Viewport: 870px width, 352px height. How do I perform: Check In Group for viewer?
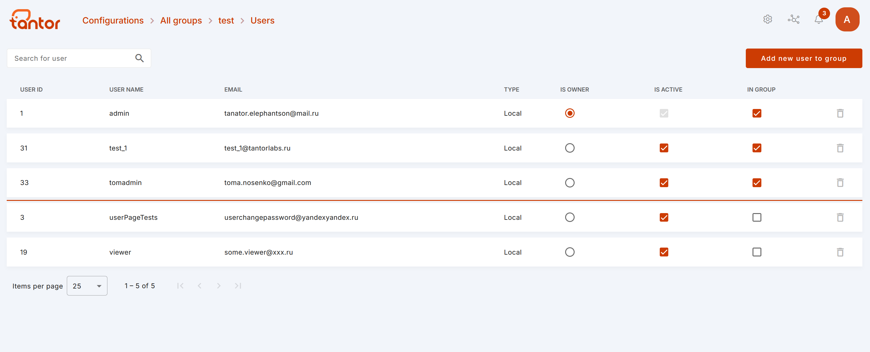click(756, 252)
